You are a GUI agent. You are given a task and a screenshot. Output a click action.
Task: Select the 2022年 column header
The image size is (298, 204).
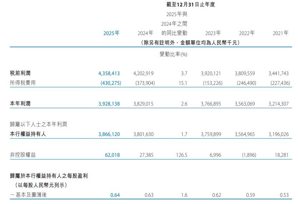pyautogui.click(x=247, y=33)
